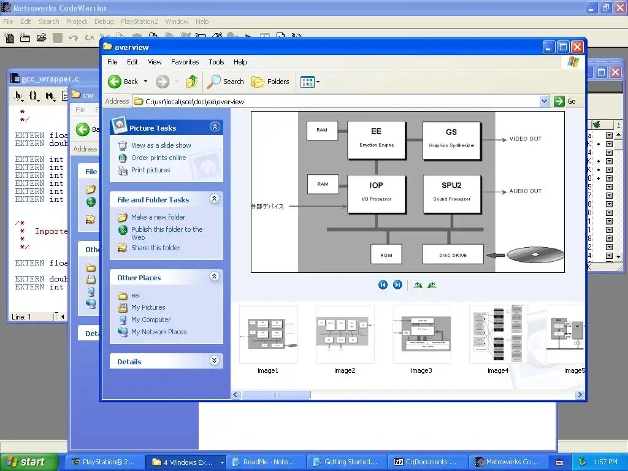Click the system tray clock
This screenshot has height=471, width=628.
pyautogui.click(x=605, y=462)
